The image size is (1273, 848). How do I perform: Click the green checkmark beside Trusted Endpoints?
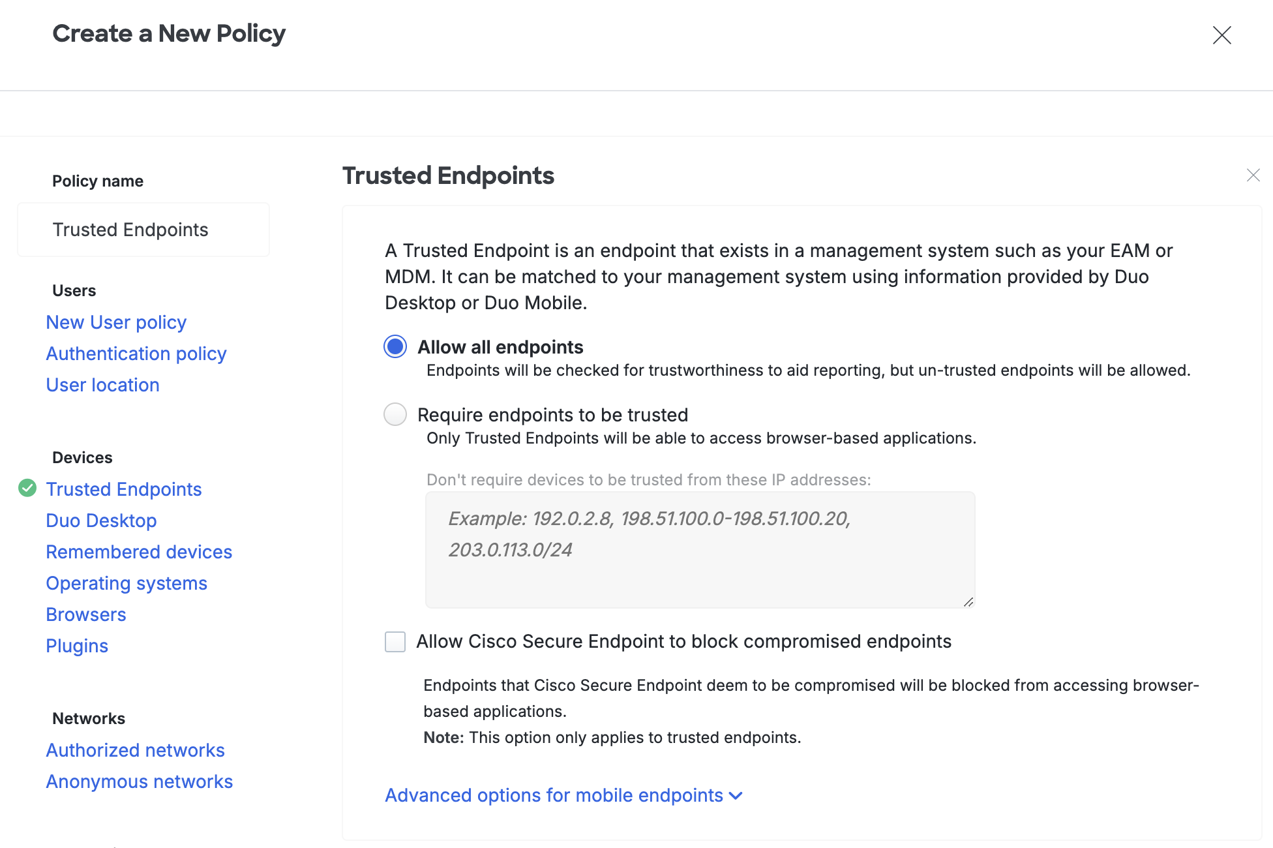[27, 488]
